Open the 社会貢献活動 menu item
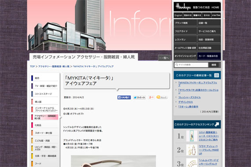This screenshot has height=167, width=251. coord(209,48)
